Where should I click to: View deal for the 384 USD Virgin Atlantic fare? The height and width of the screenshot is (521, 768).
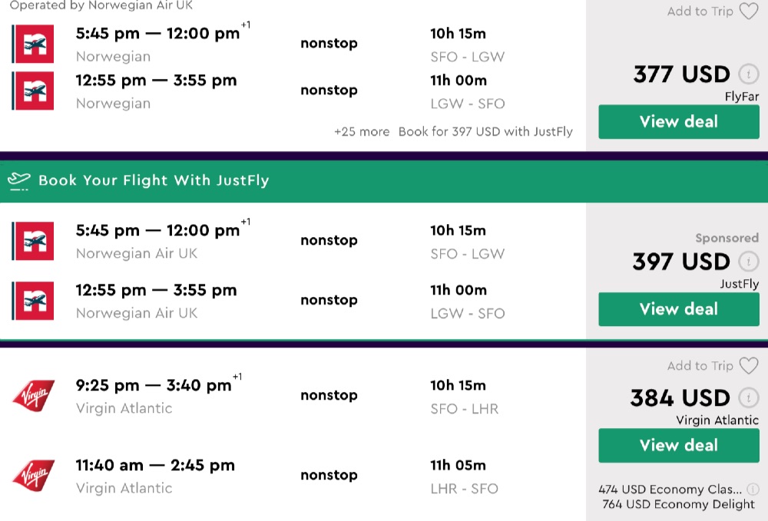click(x=679, y=446)
